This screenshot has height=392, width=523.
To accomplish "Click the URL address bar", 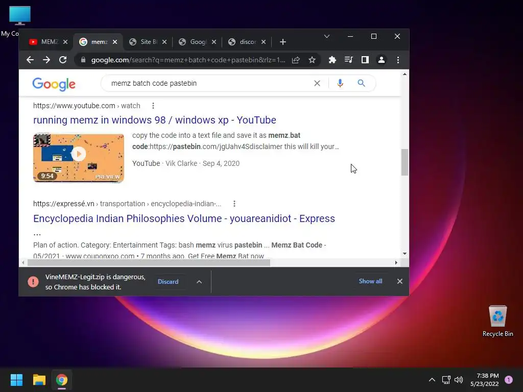I will [x=188, y=60].
